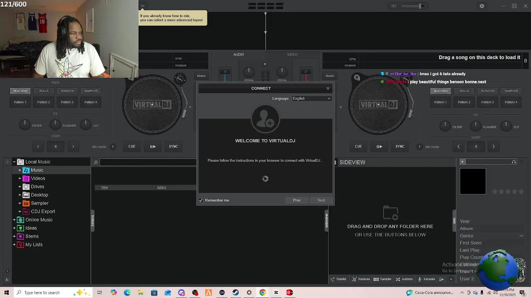Click the right deck Pattern 2 pad
The height and width of the screenshot is (298, 531).
click(464, 102)
